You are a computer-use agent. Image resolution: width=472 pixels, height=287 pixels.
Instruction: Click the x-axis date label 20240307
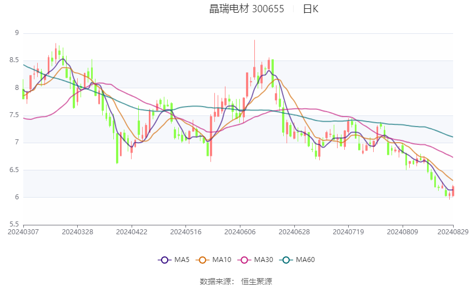pos(23,232)
